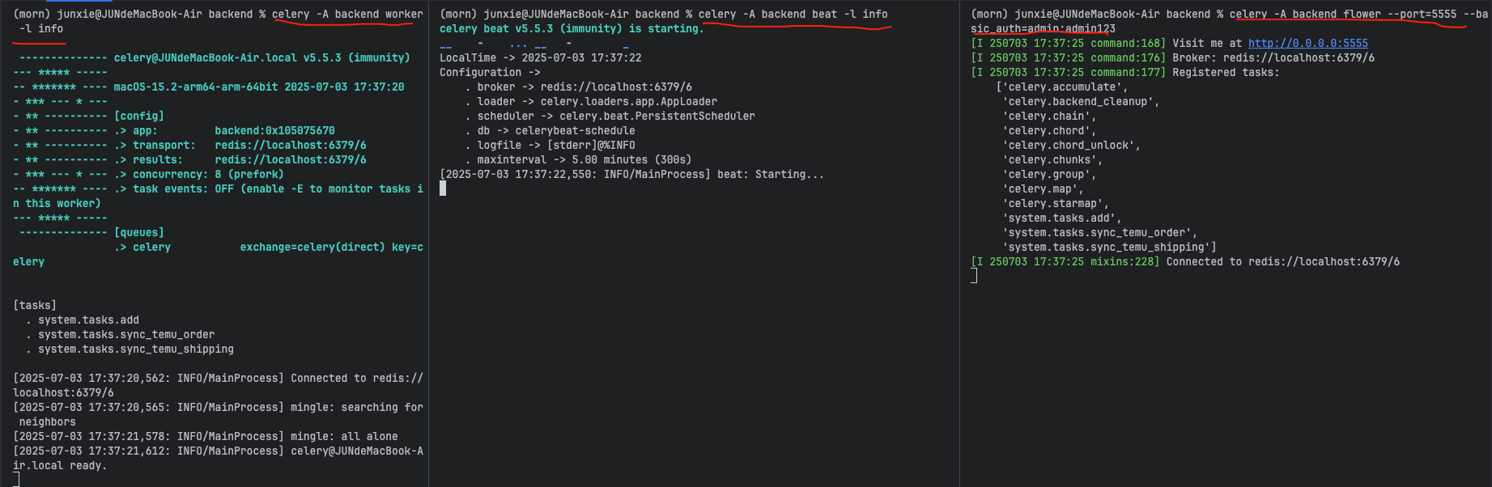Open the http://0.0.0.0:5555 Flower link
The height and width of the screenshot is (487, 1492).
(x=1307, y=44)
